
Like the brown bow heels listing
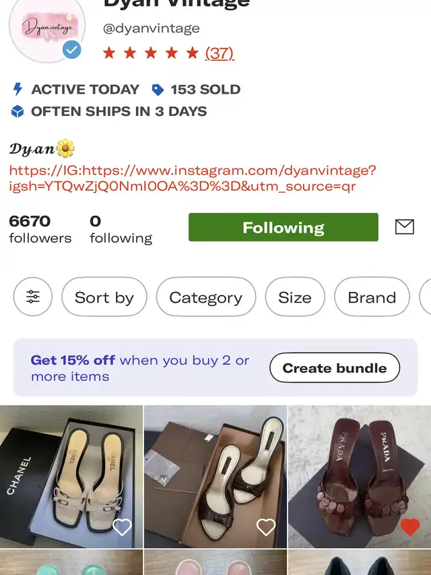coord(266,527)
